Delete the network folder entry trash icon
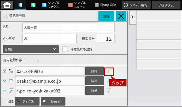Image resolution: width=182 pixels, height=107 pixels. point(109,90)
